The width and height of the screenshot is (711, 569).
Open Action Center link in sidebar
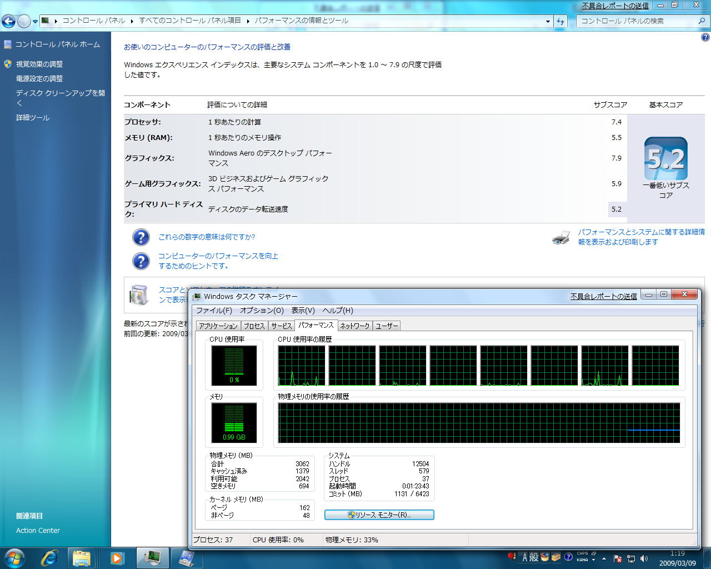tap(38, 531)
